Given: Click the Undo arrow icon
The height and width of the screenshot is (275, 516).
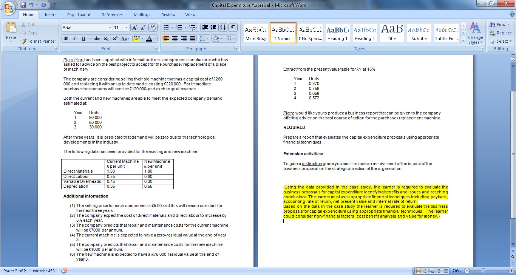Looking at the screenshot, I should tap(32, 5).
